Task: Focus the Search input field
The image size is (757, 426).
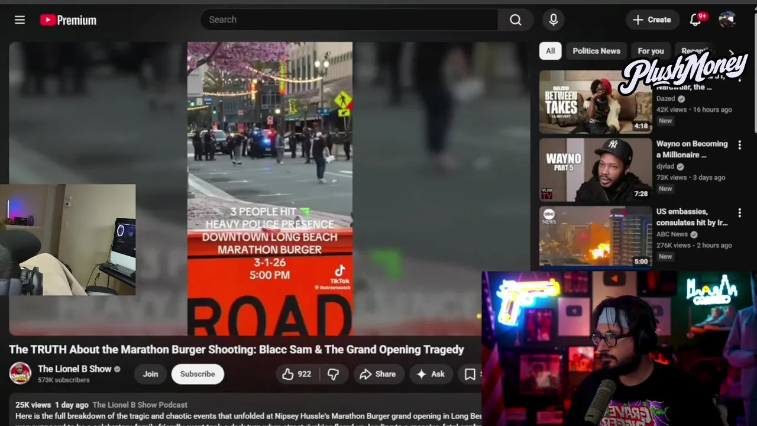Action: point(350,20)
